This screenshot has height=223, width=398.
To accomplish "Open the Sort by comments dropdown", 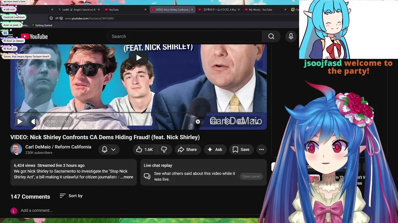I will click(x=71, y=196).
